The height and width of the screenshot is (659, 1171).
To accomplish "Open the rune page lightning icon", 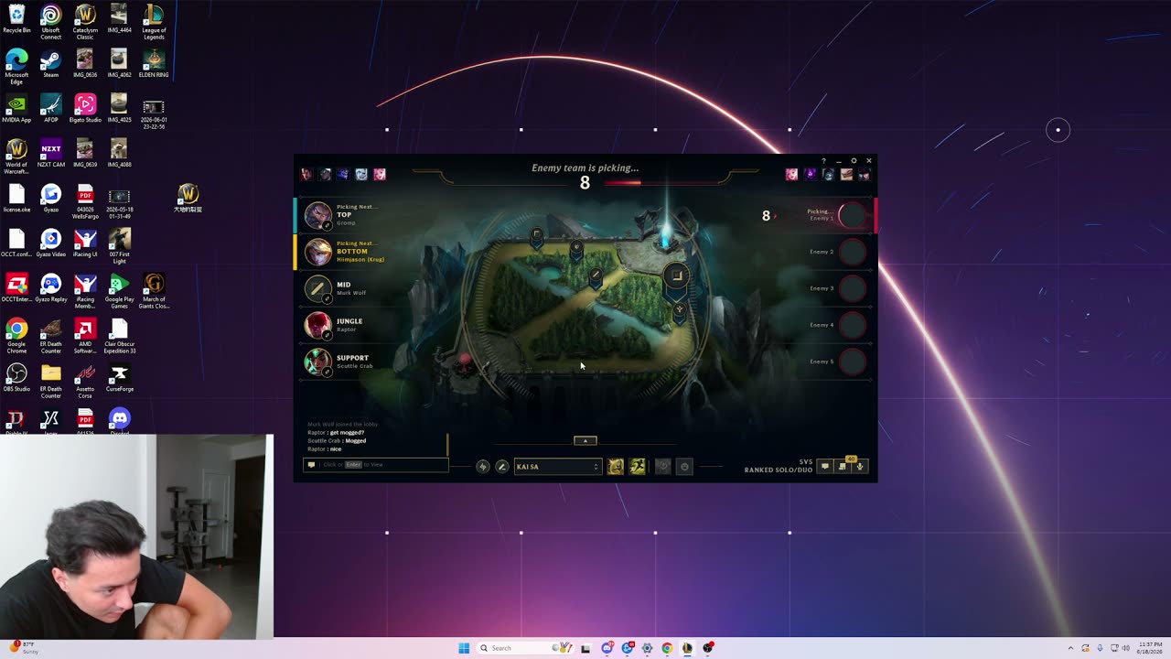I will (x=483, y=467).
